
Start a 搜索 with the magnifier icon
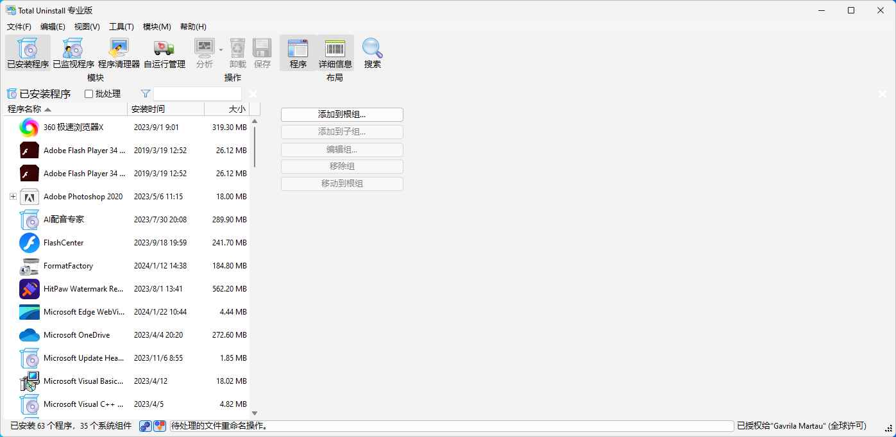[x=372, y=51]
